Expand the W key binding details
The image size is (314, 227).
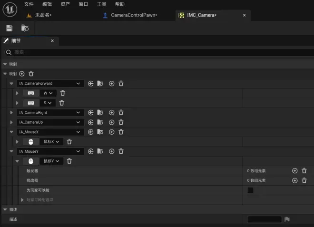pos(17,93)
